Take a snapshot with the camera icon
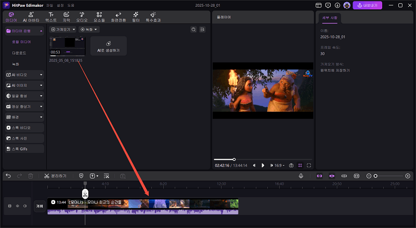This screenshot has height=228, width=416. [x=291, y=165]
